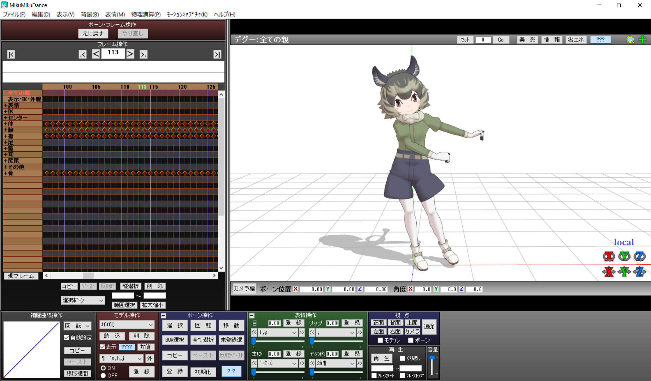Click the magnifier zoom view icon
Viewport: 651px width, 381px height.
(630, 40)
